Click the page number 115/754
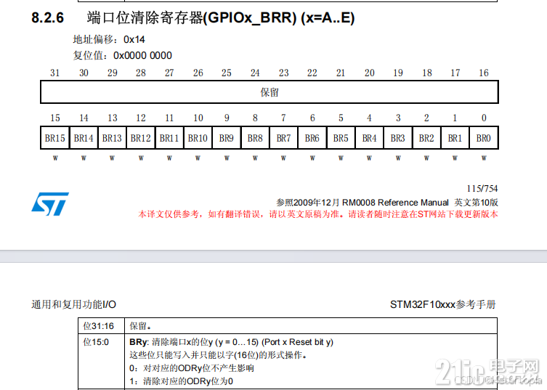The image size is (547, 390). click(482, 189)
